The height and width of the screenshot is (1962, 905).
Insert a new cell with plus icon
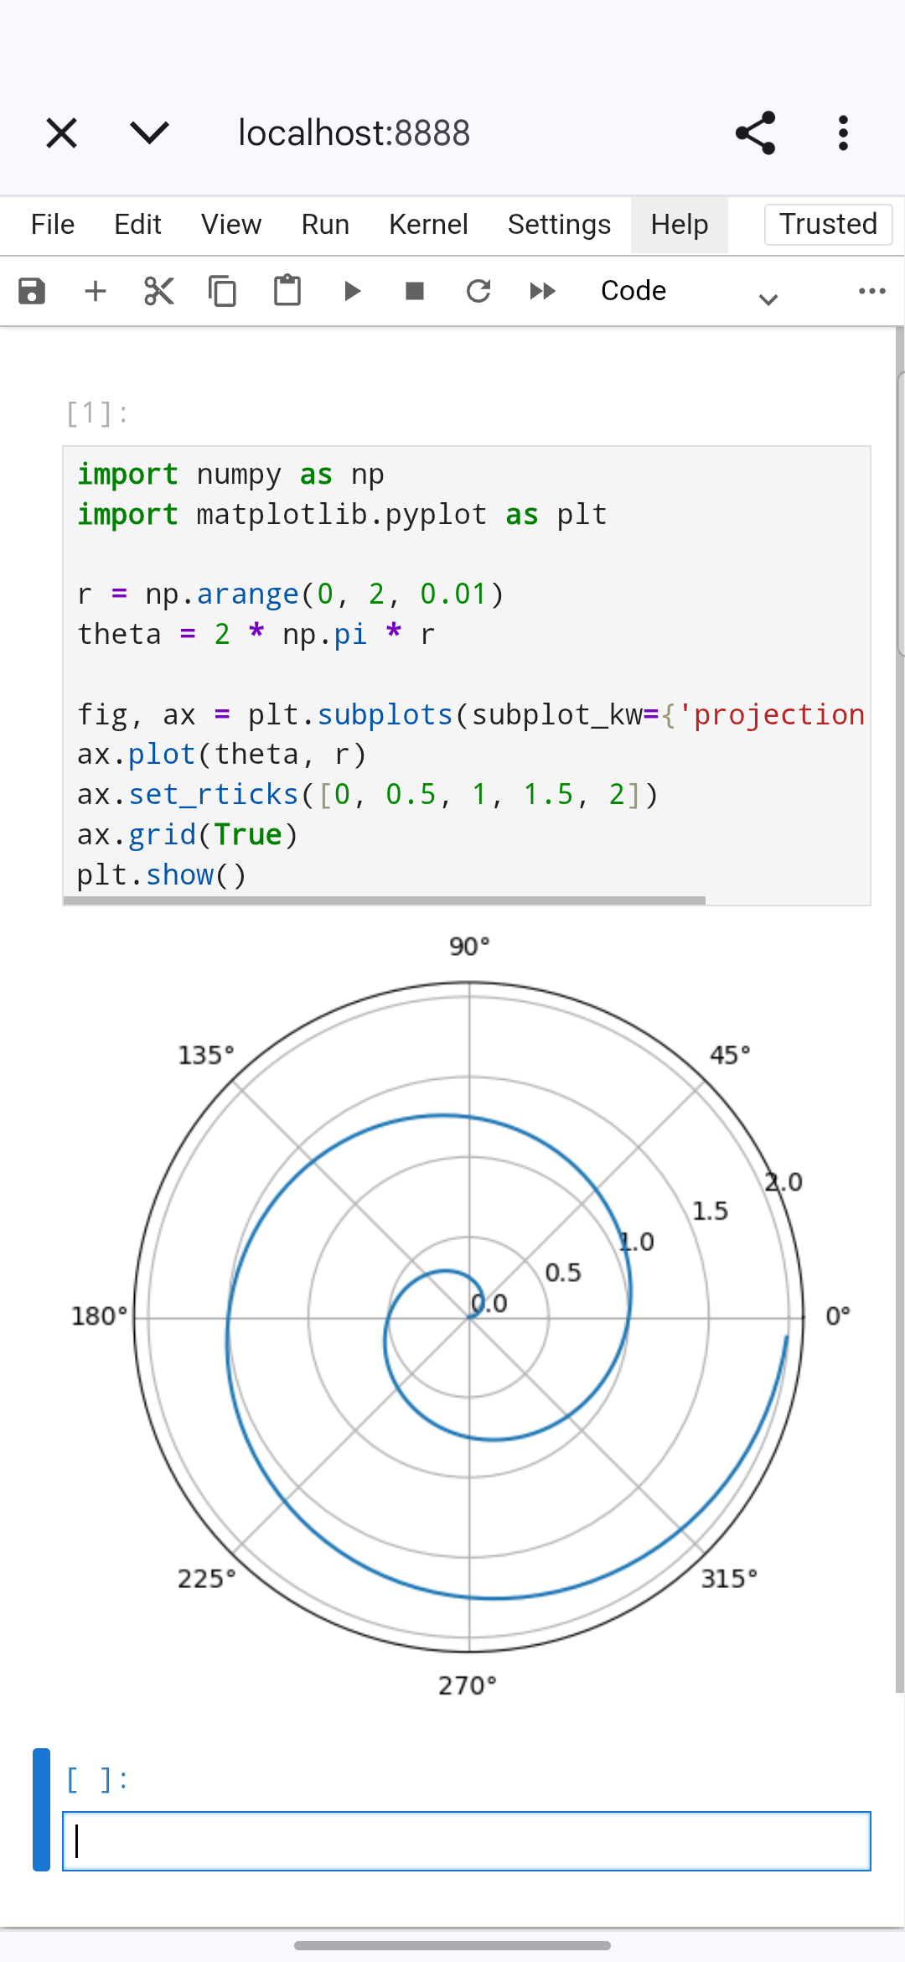[96, 291]
